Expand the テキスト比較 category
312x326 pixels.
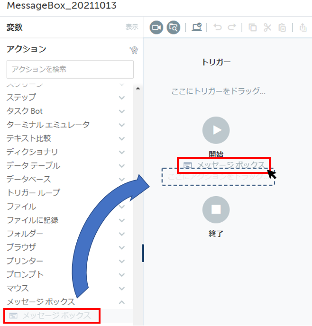click(x=122, y=138)
